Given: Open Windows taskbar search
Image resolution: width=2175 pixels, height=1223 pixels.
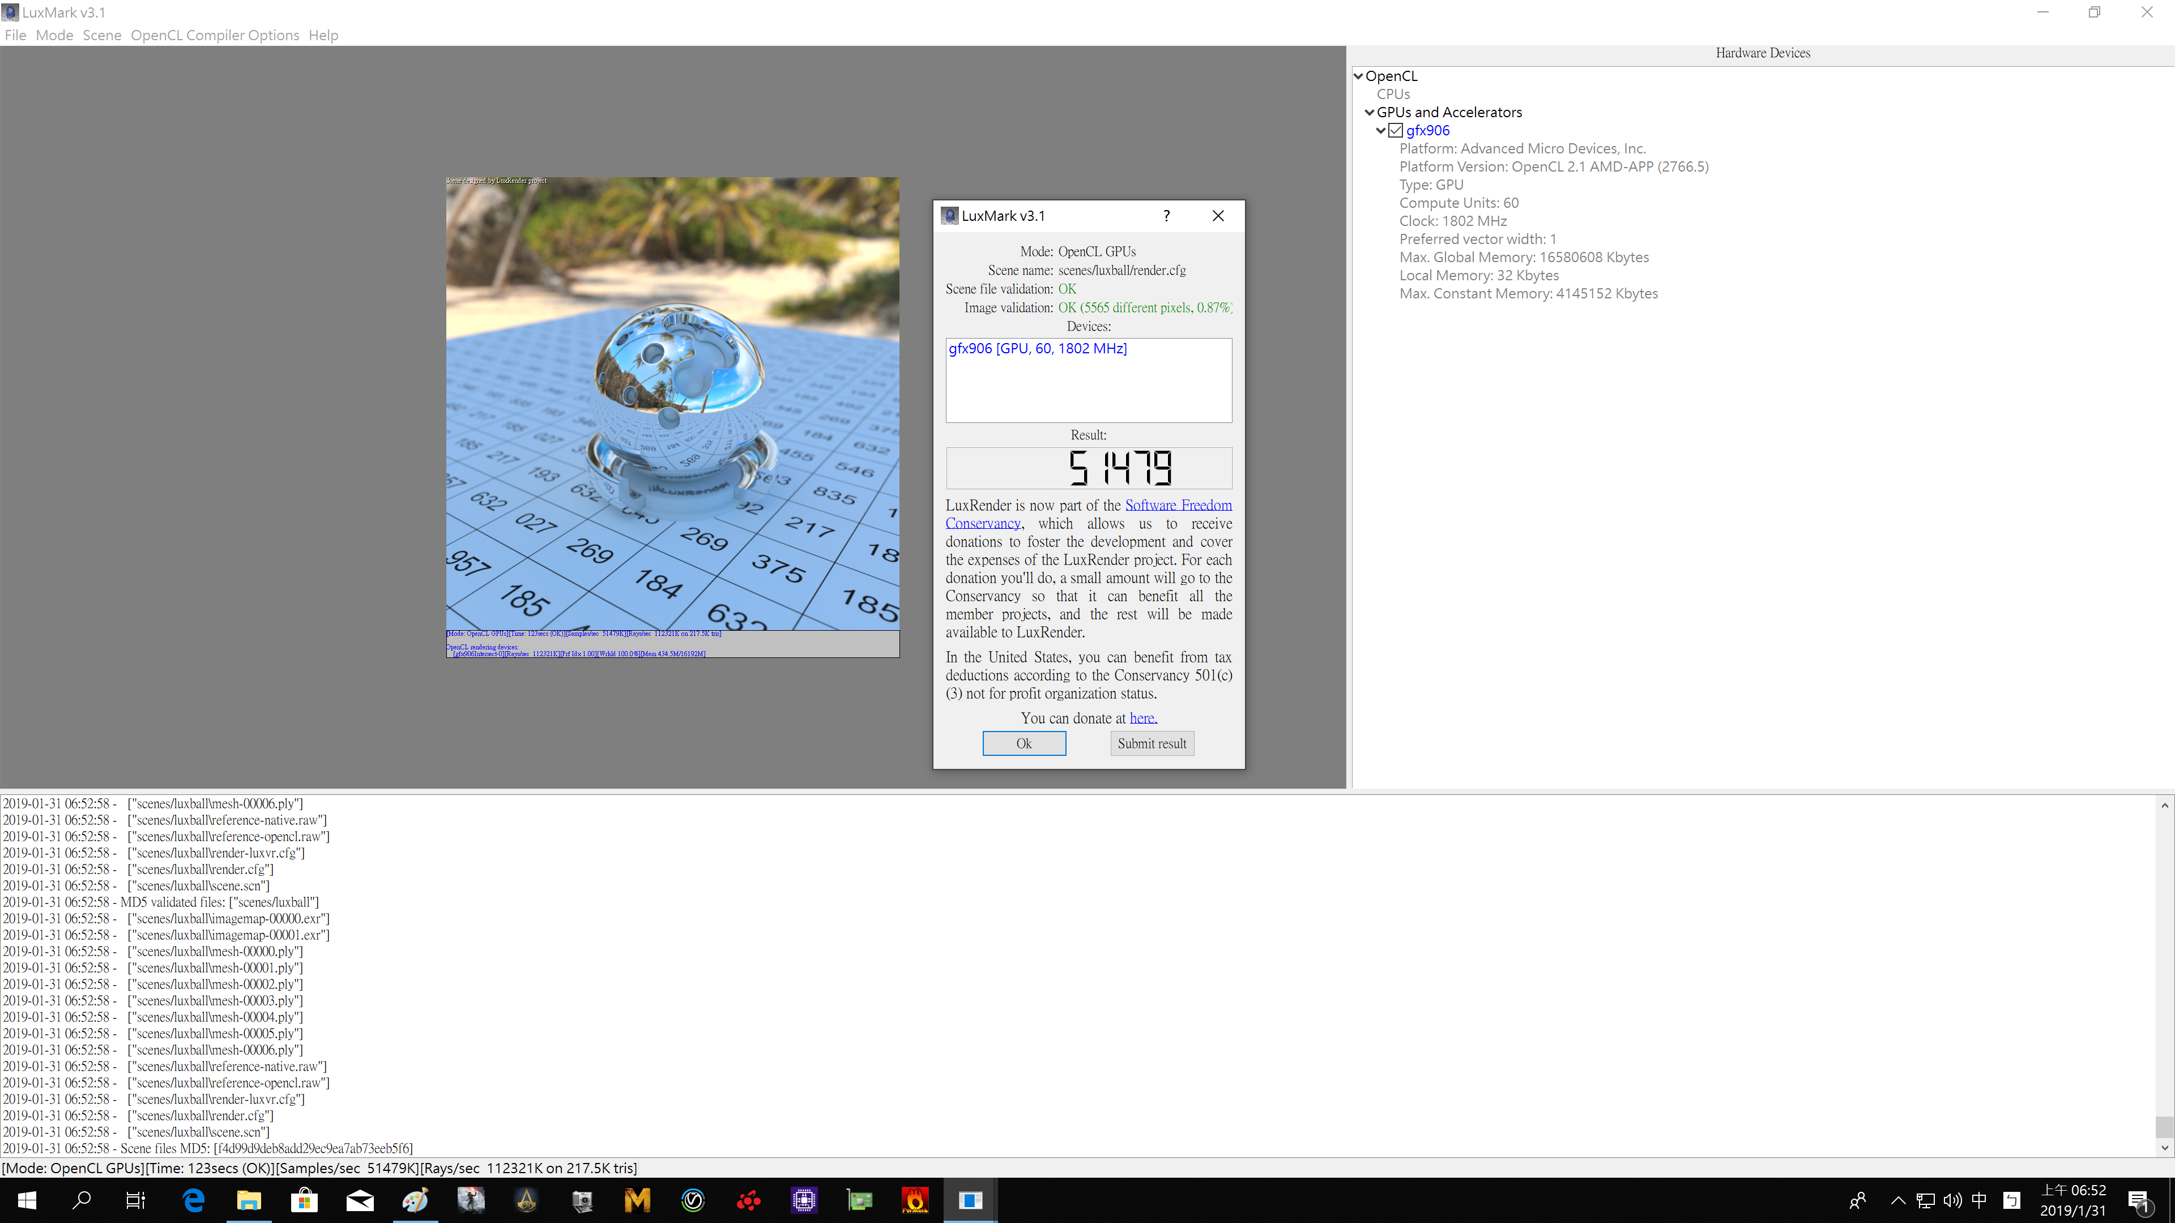Looking at the screenshot, I should (x=81, y=1200).
